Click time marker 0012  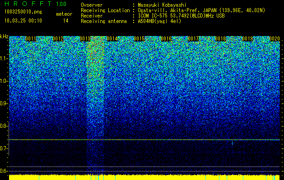point(58,39)
